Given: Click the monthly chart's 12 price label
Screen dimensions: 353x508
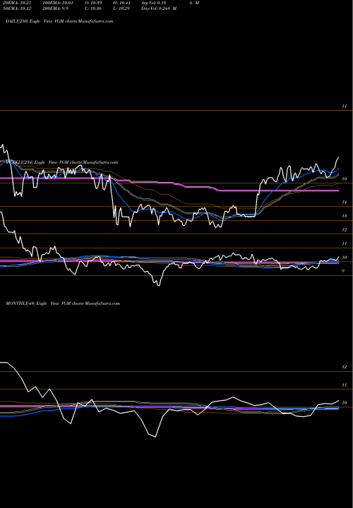Looking at the screenshot, I should coord(345,367).
